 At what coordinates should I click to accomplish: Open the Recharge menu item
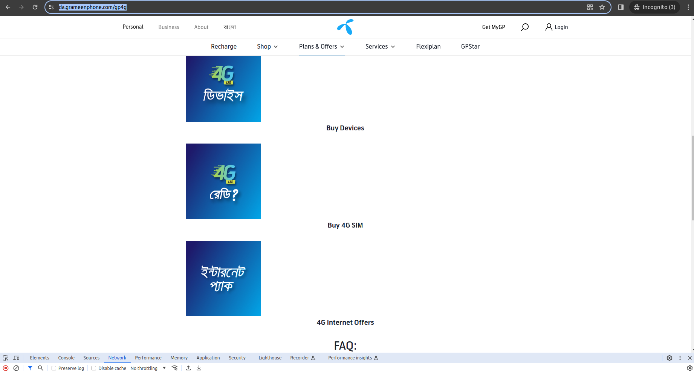pyautogui.click(x=224, y=46)
